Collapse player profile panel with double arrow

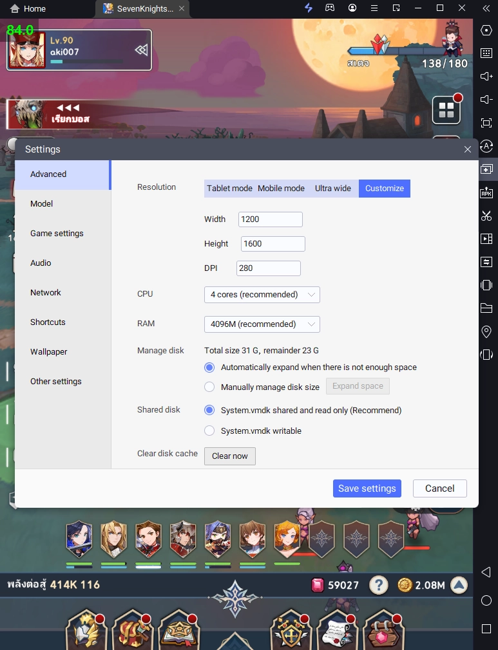point(141,50)
